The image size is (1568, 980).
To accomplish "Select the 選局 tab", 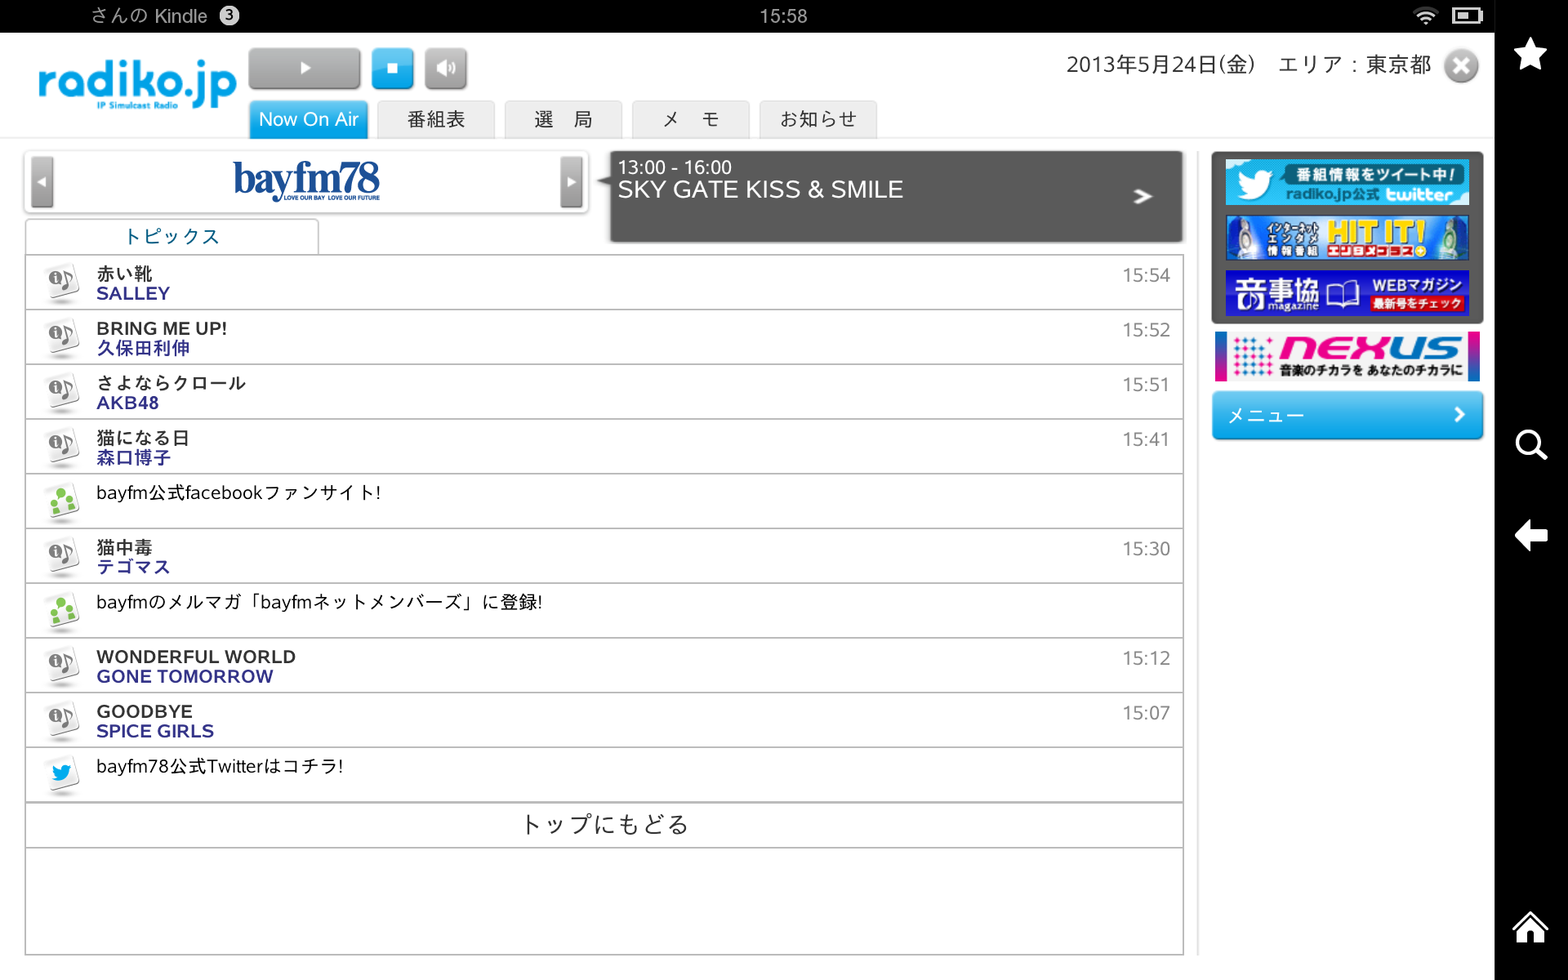I will (563, 120).
